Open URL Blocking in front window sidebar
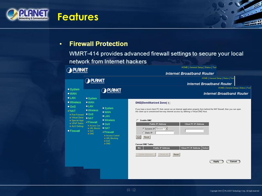 [112, 138]
